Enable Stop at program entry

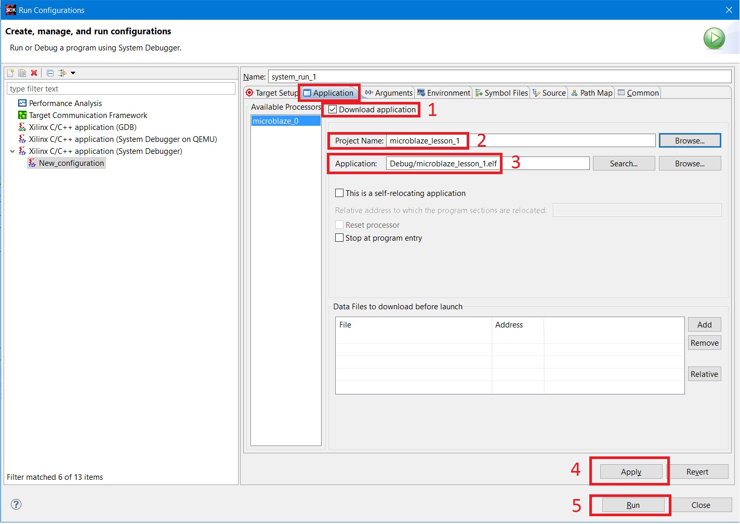(340, 238)
